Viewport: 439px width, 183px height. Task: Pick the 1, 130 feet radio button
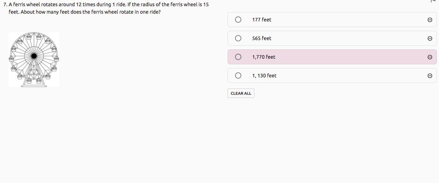(238, 75)
